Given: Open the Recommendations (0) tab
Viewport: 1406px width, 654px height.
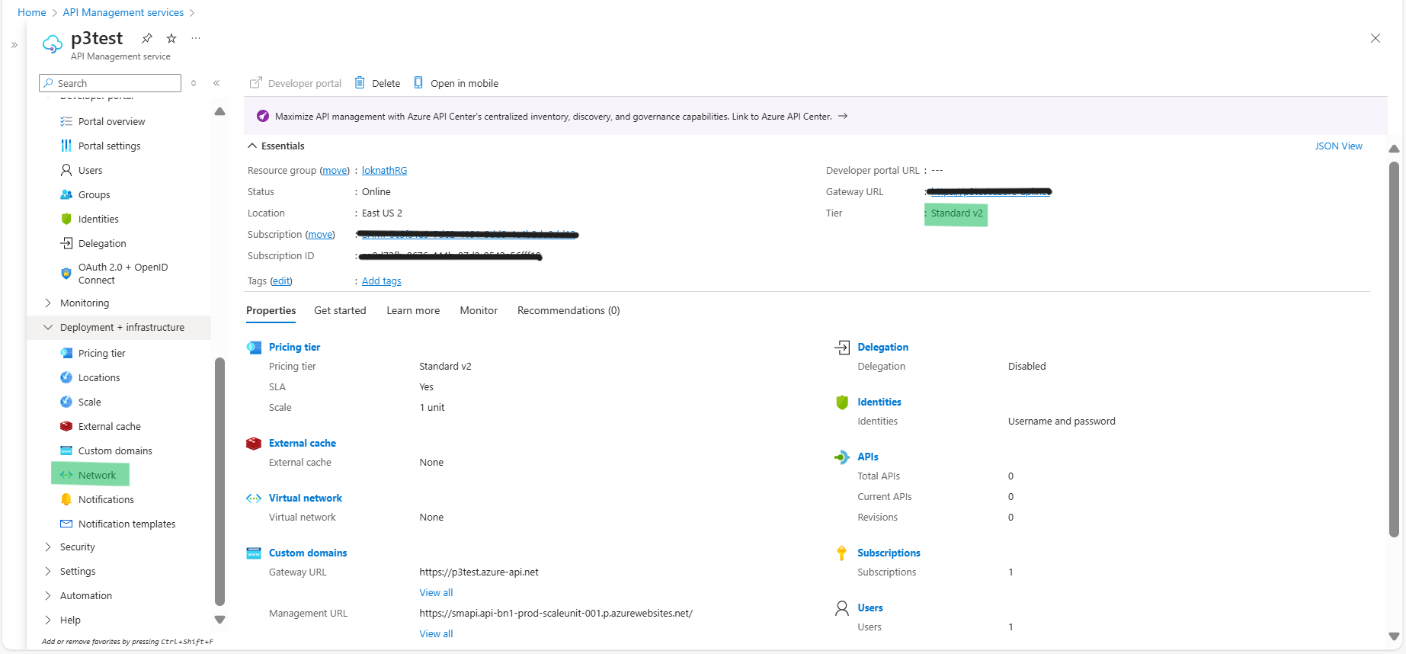Looking at the screenshot, I should pyautogui.click(x=568, y=310).
